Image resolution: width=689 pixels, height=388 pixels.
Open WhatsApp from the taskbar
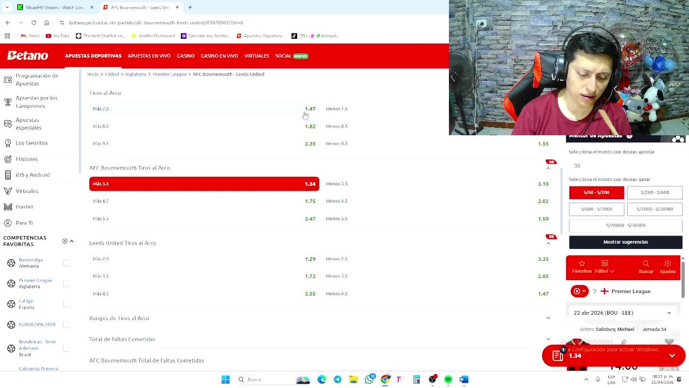369,379
